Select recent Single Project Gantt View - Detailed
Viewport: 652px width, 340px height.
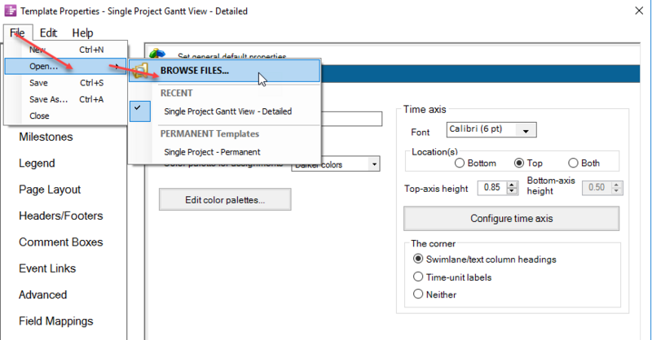(228, 111)
